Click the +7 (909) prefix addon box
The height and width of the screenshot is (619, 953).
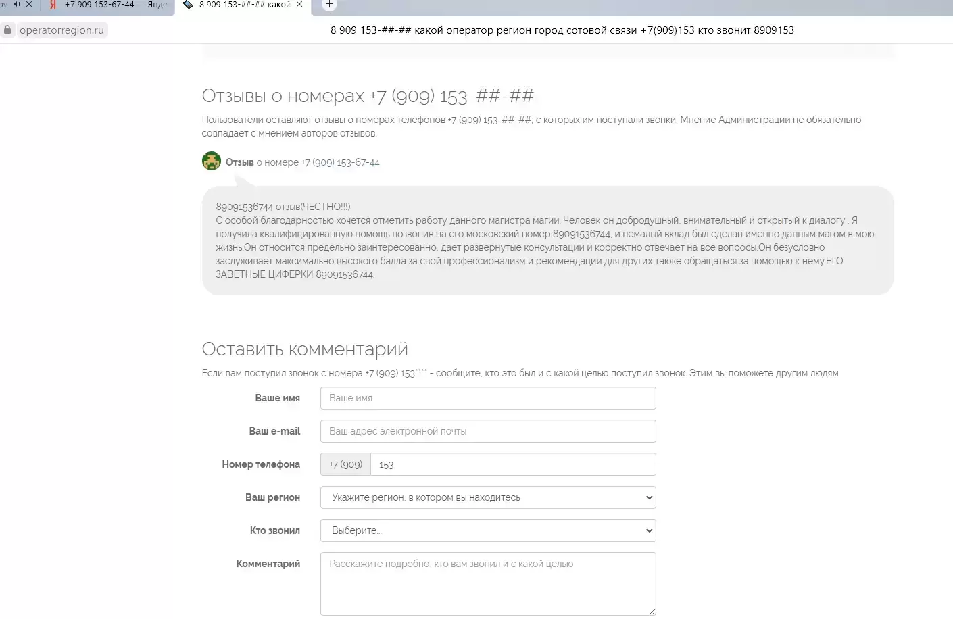point(345,464)
